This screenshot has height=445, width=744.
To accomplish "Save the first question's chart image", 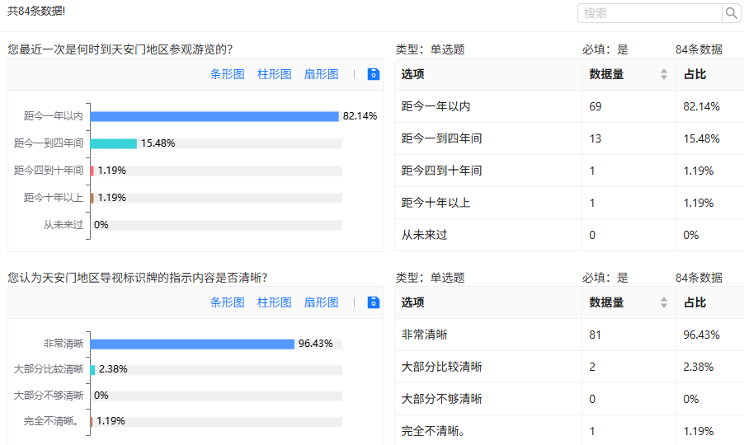I will coord(373,74).
